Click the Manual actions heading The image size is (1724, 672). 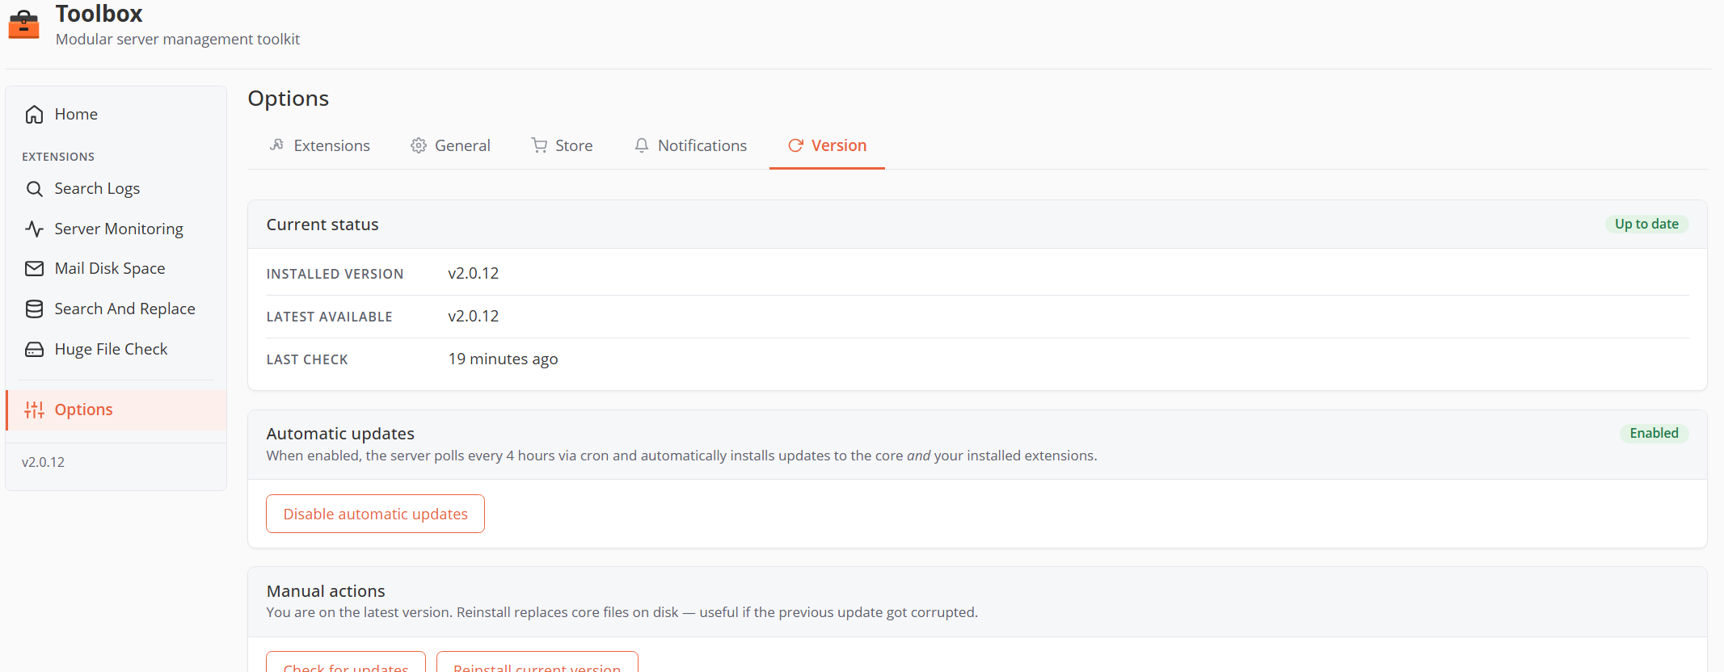pos(326,591)
